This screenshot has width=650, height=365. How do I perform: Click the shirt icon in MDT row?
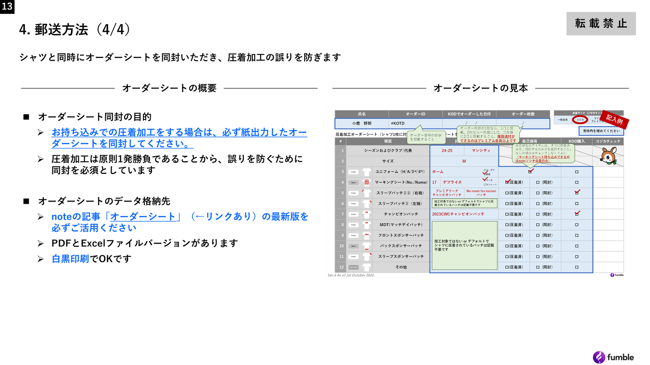tap(366, 224)
